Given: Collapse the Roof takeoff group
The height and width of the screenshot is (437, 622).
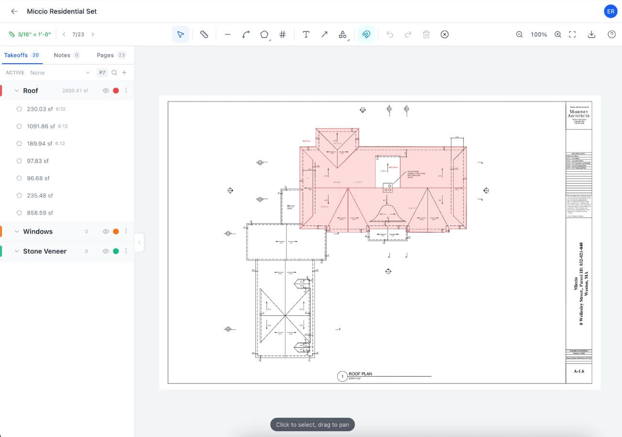Looking at the screenshot, I should [17, 90].
